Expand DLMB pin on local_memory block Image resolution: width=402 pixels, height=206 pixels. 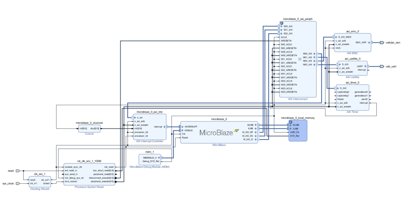291,125
